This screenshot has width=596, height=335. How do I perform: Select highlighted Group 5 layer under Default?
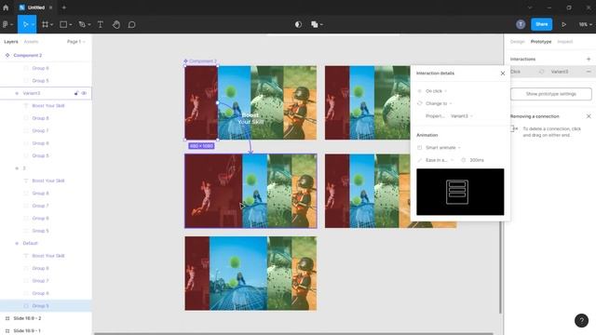[40, 306]
